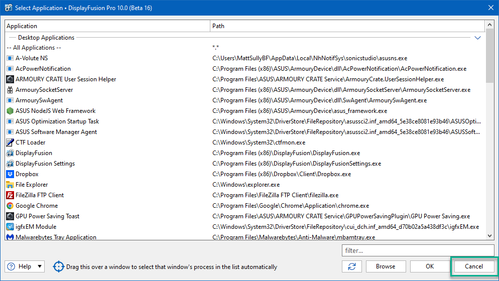
Task: Click the DisplayFusion Settings icon
Action: [10, 164]
